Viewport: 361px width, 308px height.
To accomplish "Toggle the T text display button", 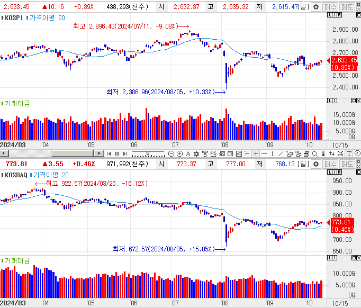I will point(349,154).
